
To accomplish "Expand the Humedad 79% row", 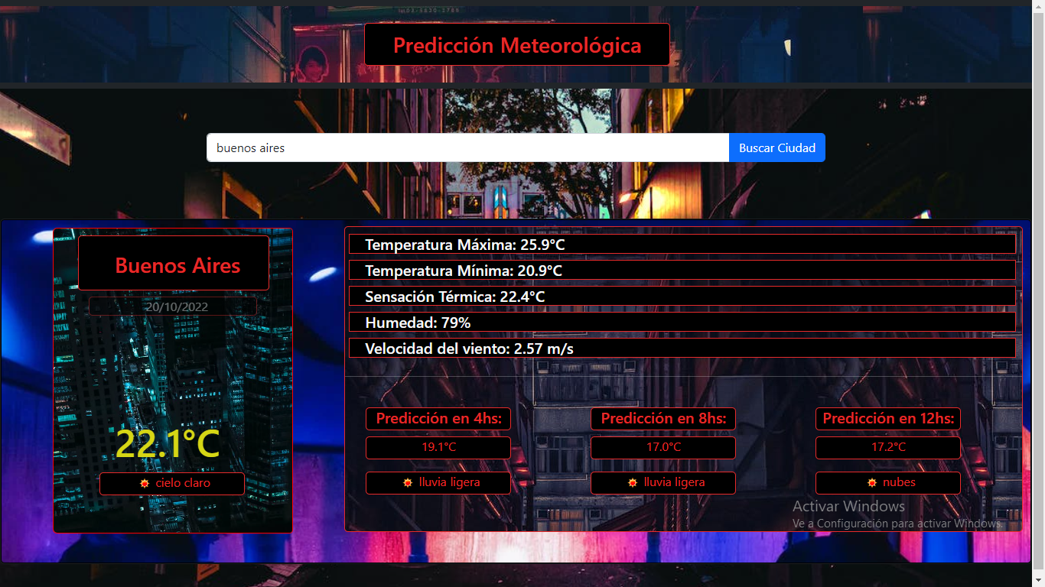I will click(x=682, y=322).
